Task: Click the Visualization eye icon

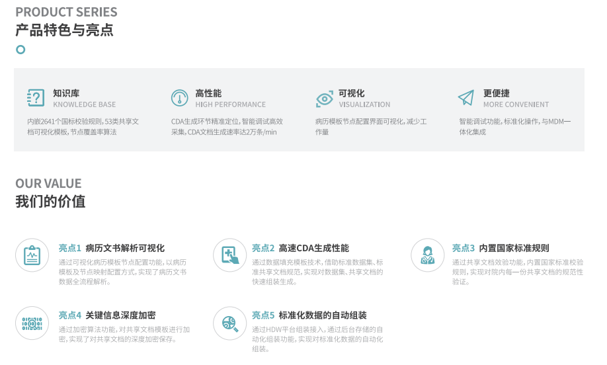Action: [x=324, y=99]
